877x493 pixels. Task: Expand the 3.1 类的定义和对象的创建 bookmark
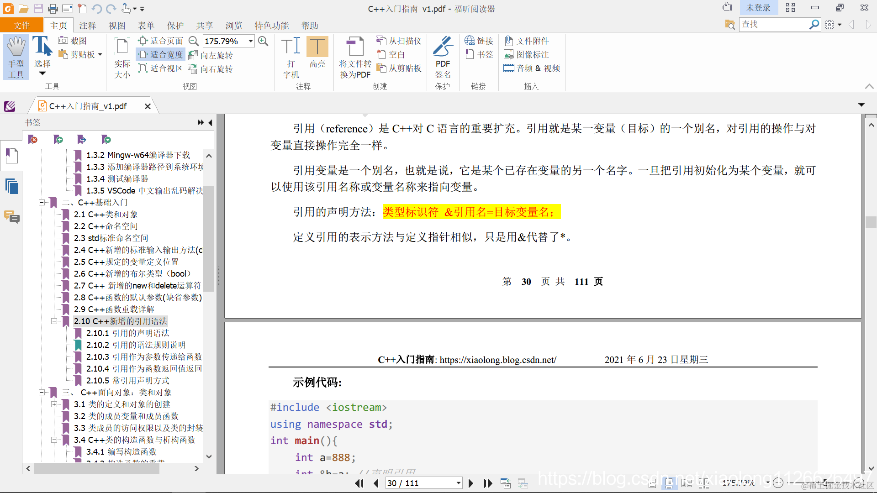click(54, 404)
